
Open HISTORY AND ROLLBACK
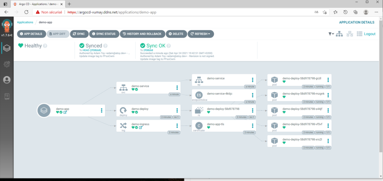coord(142,34)
